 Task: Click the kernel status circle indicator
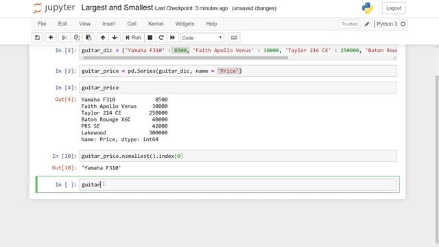tap(403, 24)
